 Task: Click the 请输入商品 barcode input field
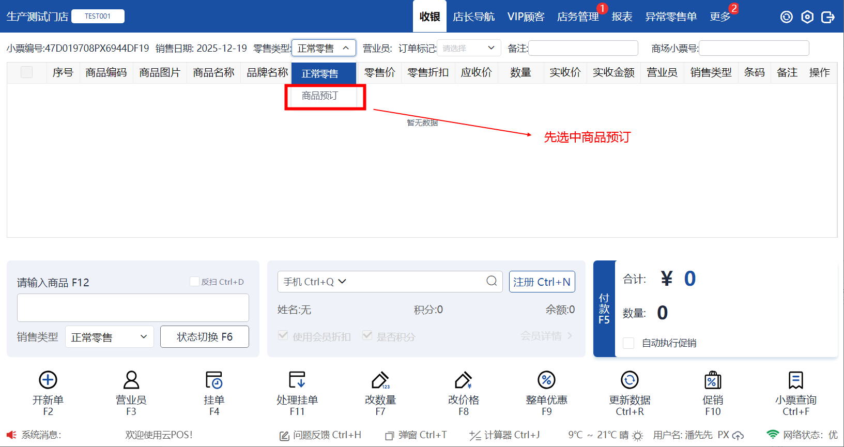point(133,308)
